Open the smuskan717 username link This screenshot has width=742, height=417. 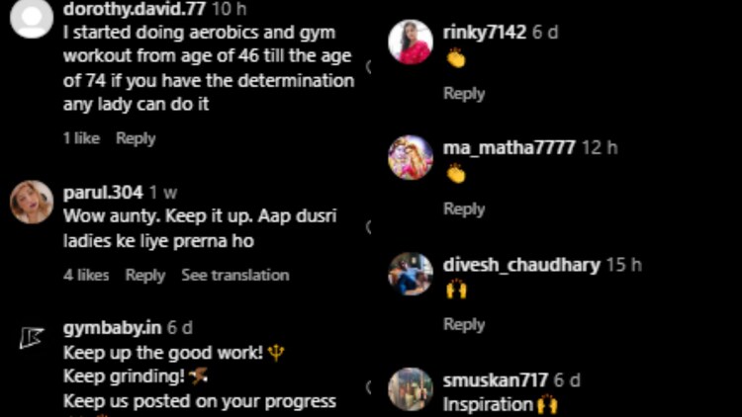coord(495,379)
